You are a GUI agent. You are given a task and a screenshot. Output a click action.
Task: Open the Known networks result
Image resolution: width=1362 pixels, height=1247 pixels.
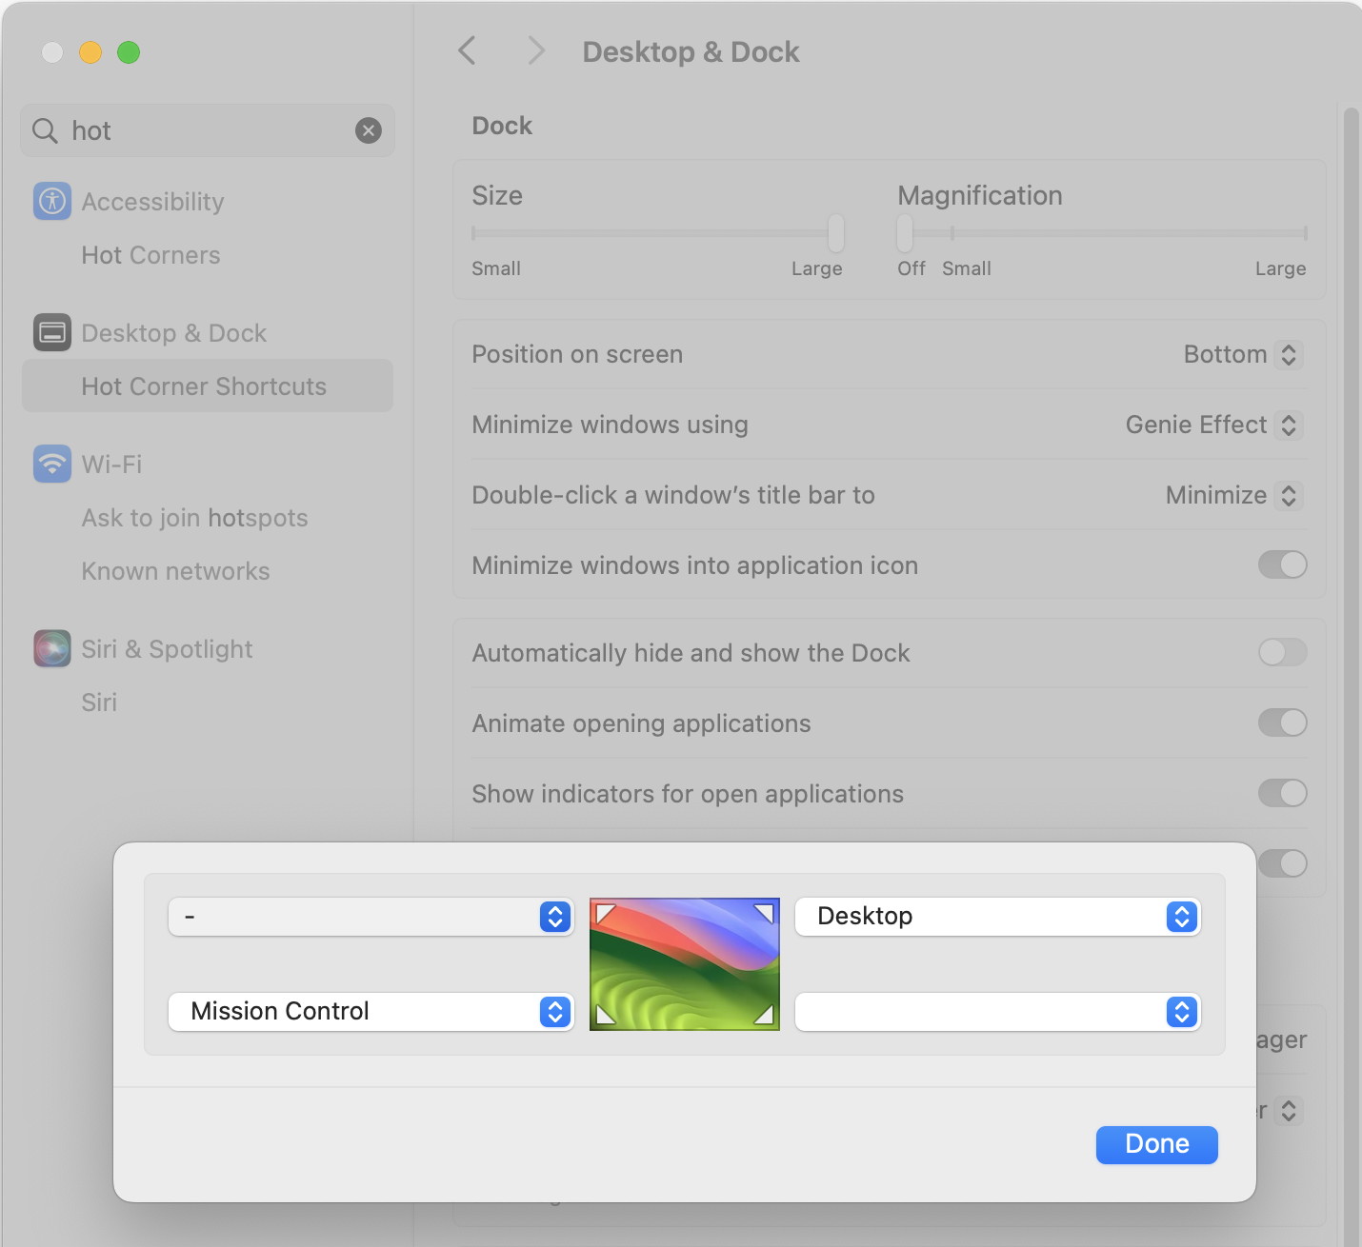pos(175,570)
